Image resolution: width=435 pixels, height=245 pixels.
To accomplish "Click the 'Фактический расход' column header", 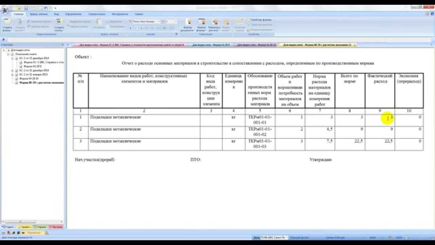I will click(x=380, y=90).
